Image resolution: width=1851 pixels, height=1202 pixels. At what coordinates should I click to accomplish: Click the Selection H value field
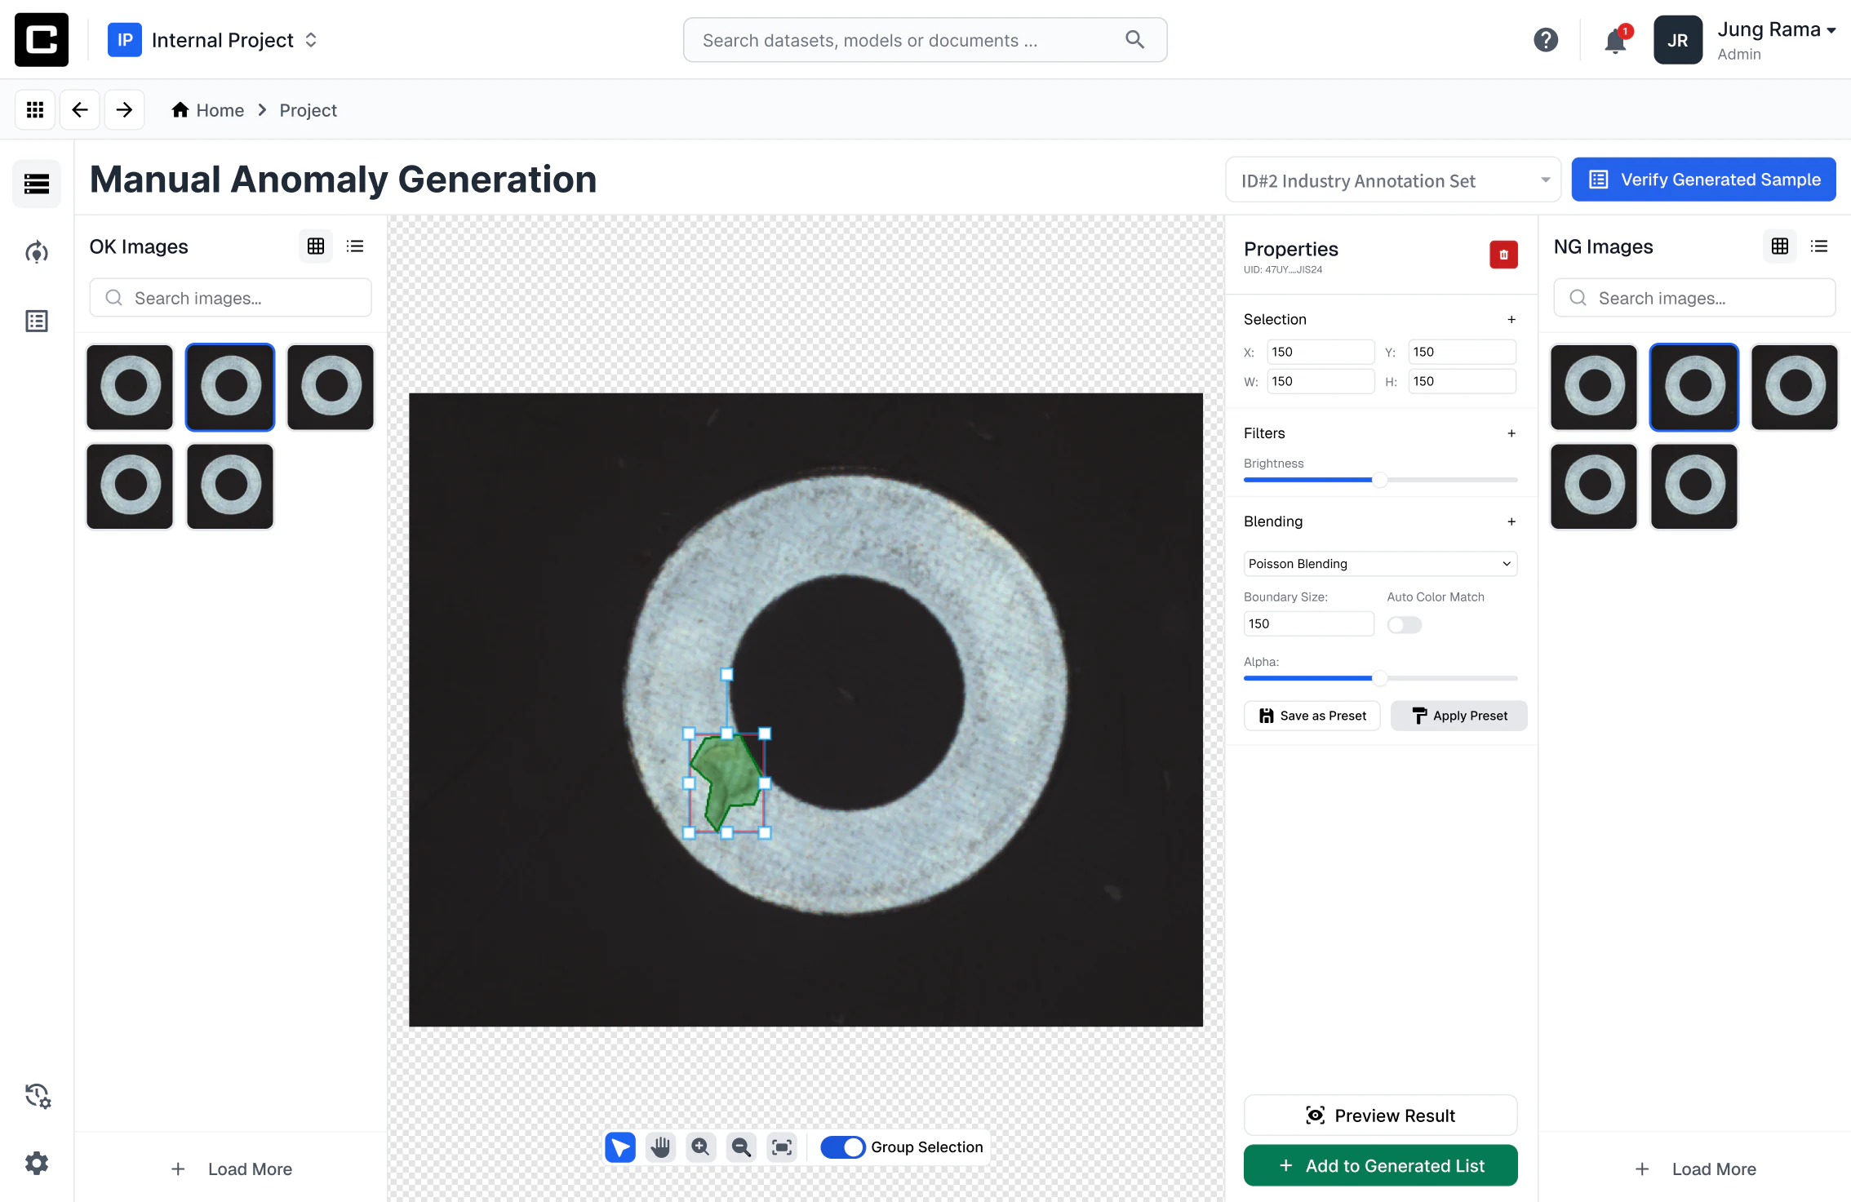[1462, 381]
